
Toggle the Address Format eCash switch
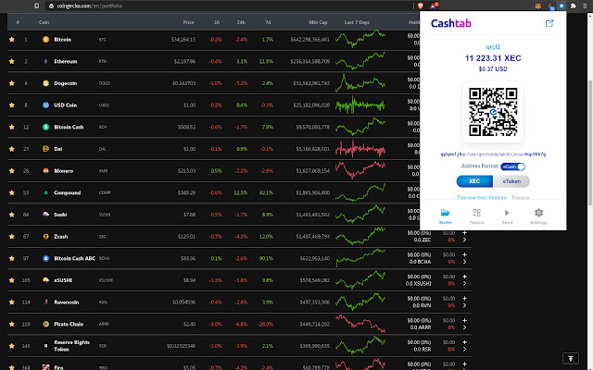tap(512, 166)
